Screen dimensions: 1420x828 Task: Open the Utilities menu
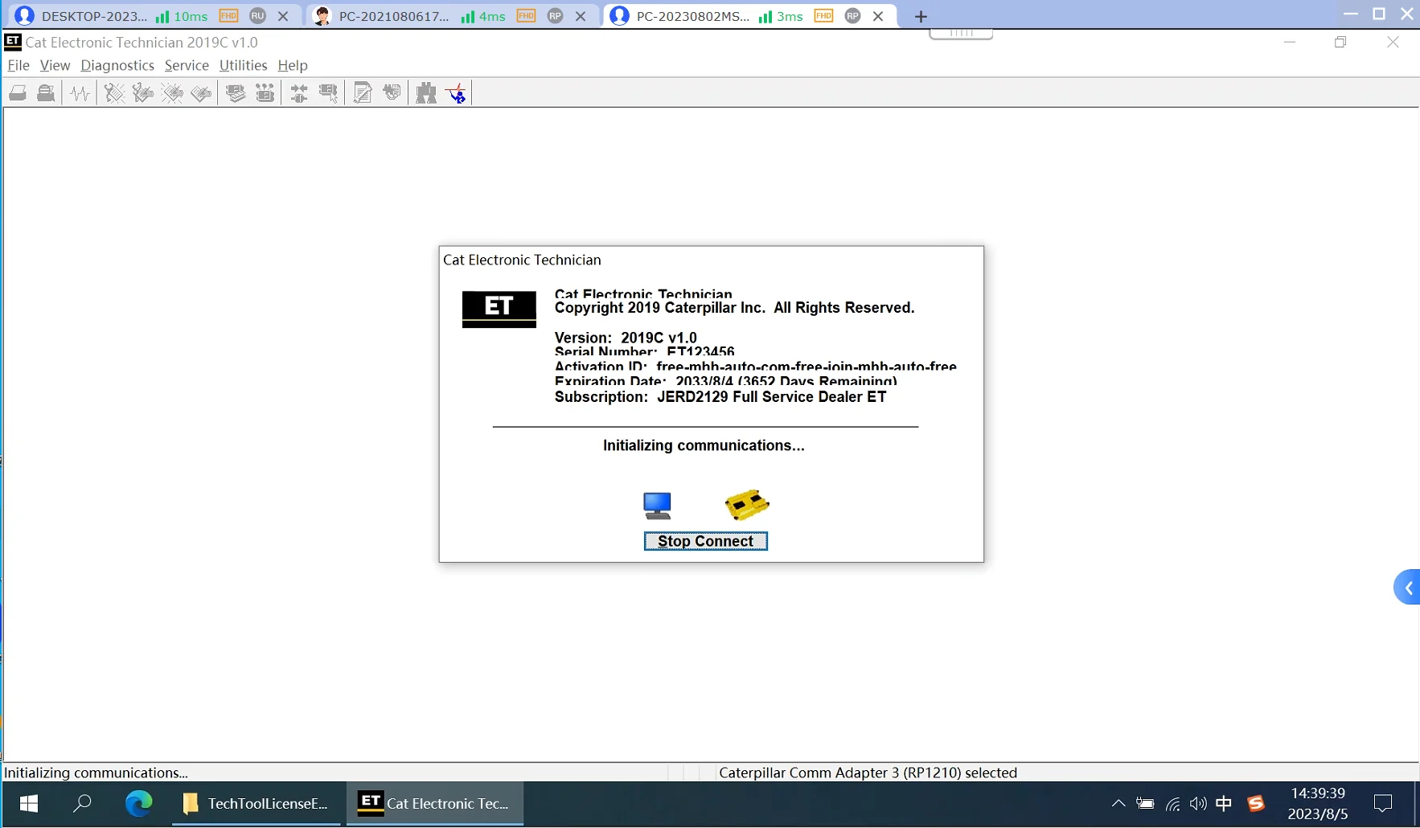243,65
